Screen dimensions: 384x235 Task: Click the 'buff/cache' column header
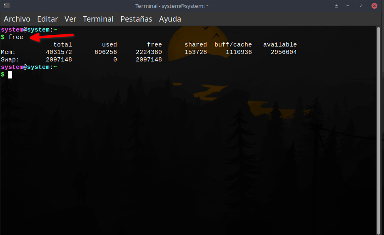[x=233, y=44]
